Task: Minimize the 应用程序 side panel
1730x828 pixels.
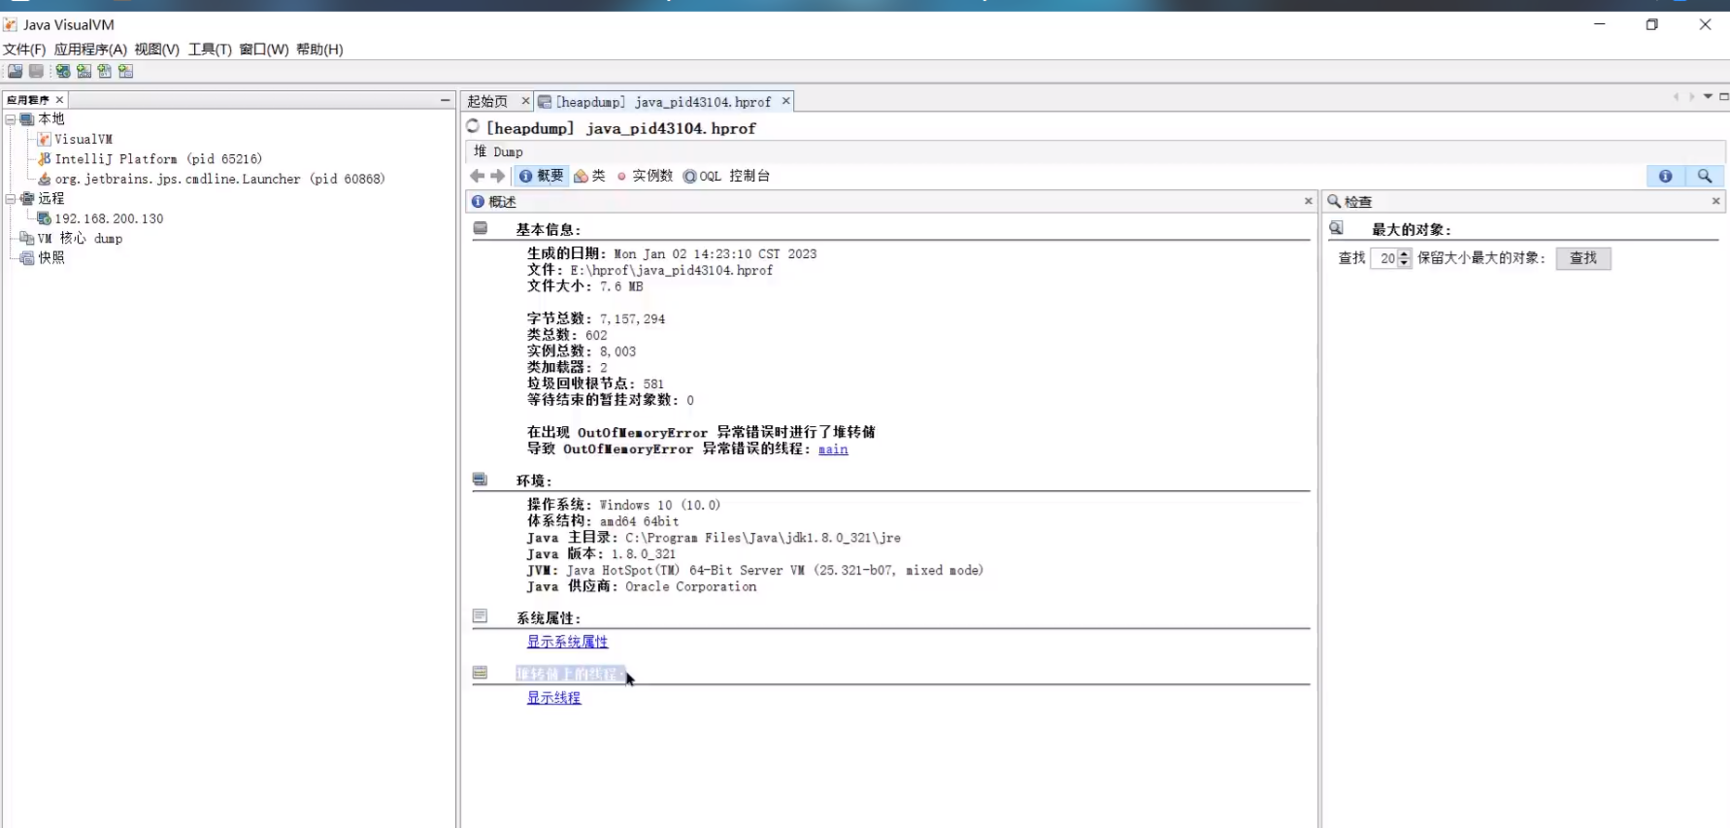Action: [x=445, y=100]
